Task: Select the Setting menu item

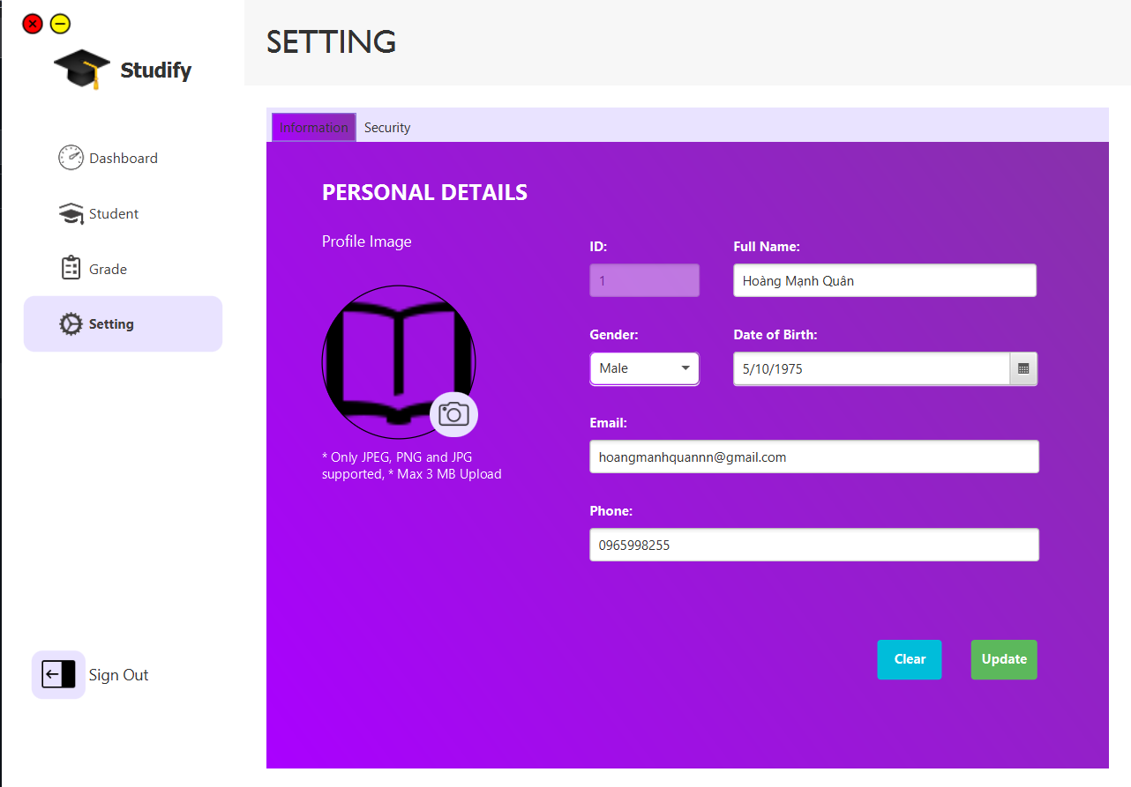Action: pos(123,323)
